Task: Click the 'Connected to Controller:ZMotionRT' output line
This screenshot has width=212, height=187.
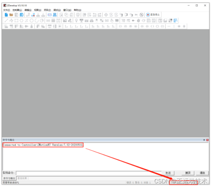Action: (43, 145)
